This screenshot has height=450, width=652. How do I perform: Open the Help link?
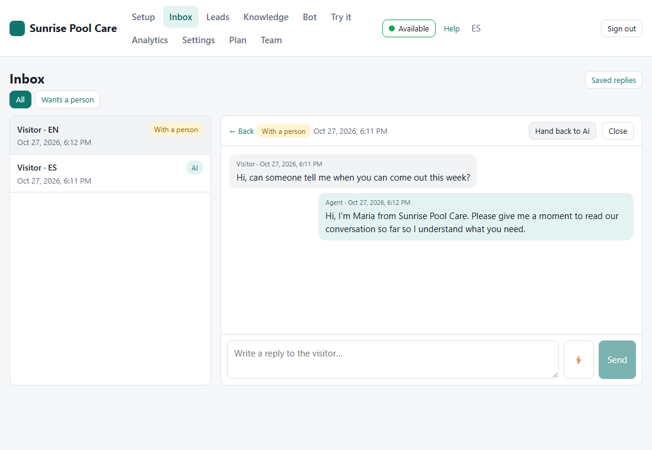pos(452,28)
